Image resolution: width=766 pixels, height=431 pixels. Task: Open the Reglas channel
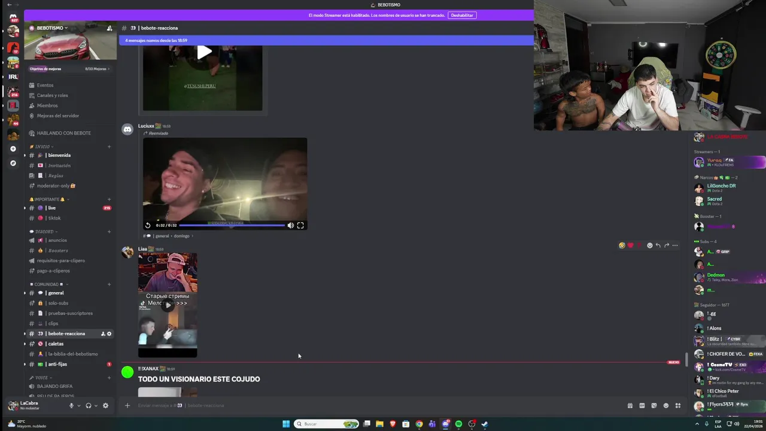[71, 175]
